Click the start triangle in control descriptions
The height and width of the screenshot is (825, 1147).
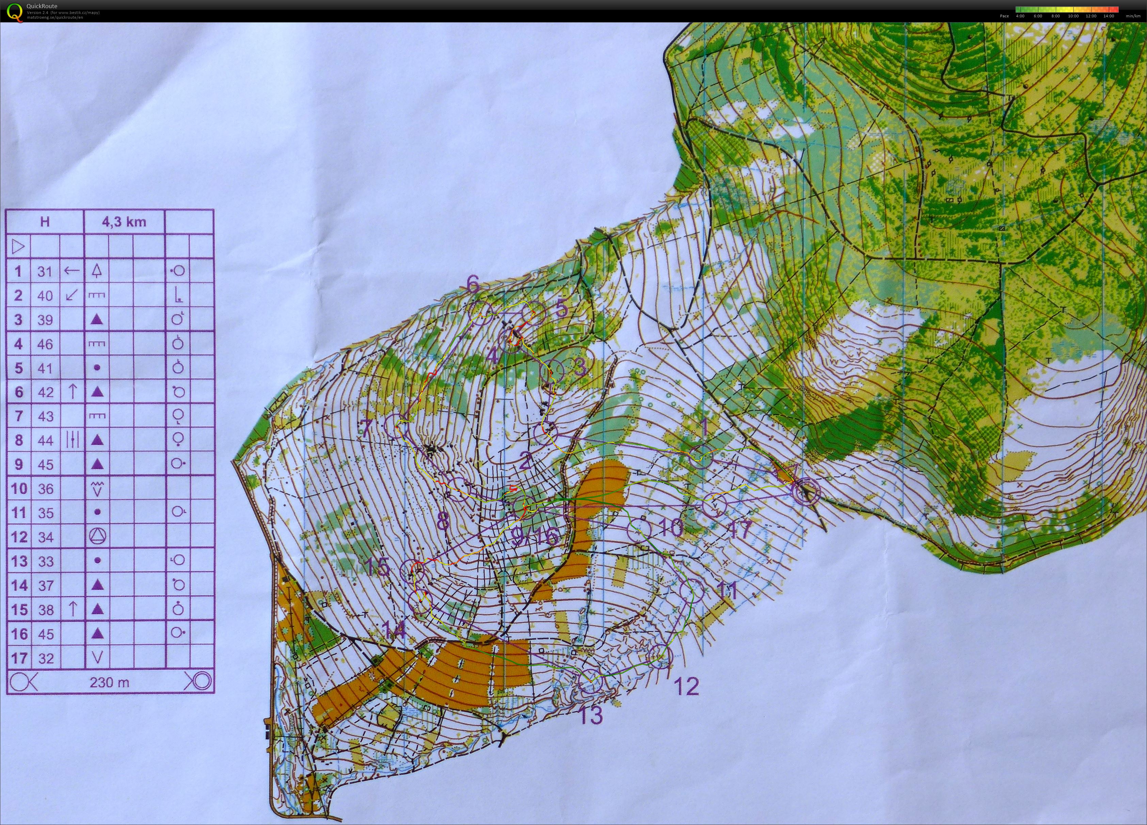pyautogui.click(x=18, y=247)
